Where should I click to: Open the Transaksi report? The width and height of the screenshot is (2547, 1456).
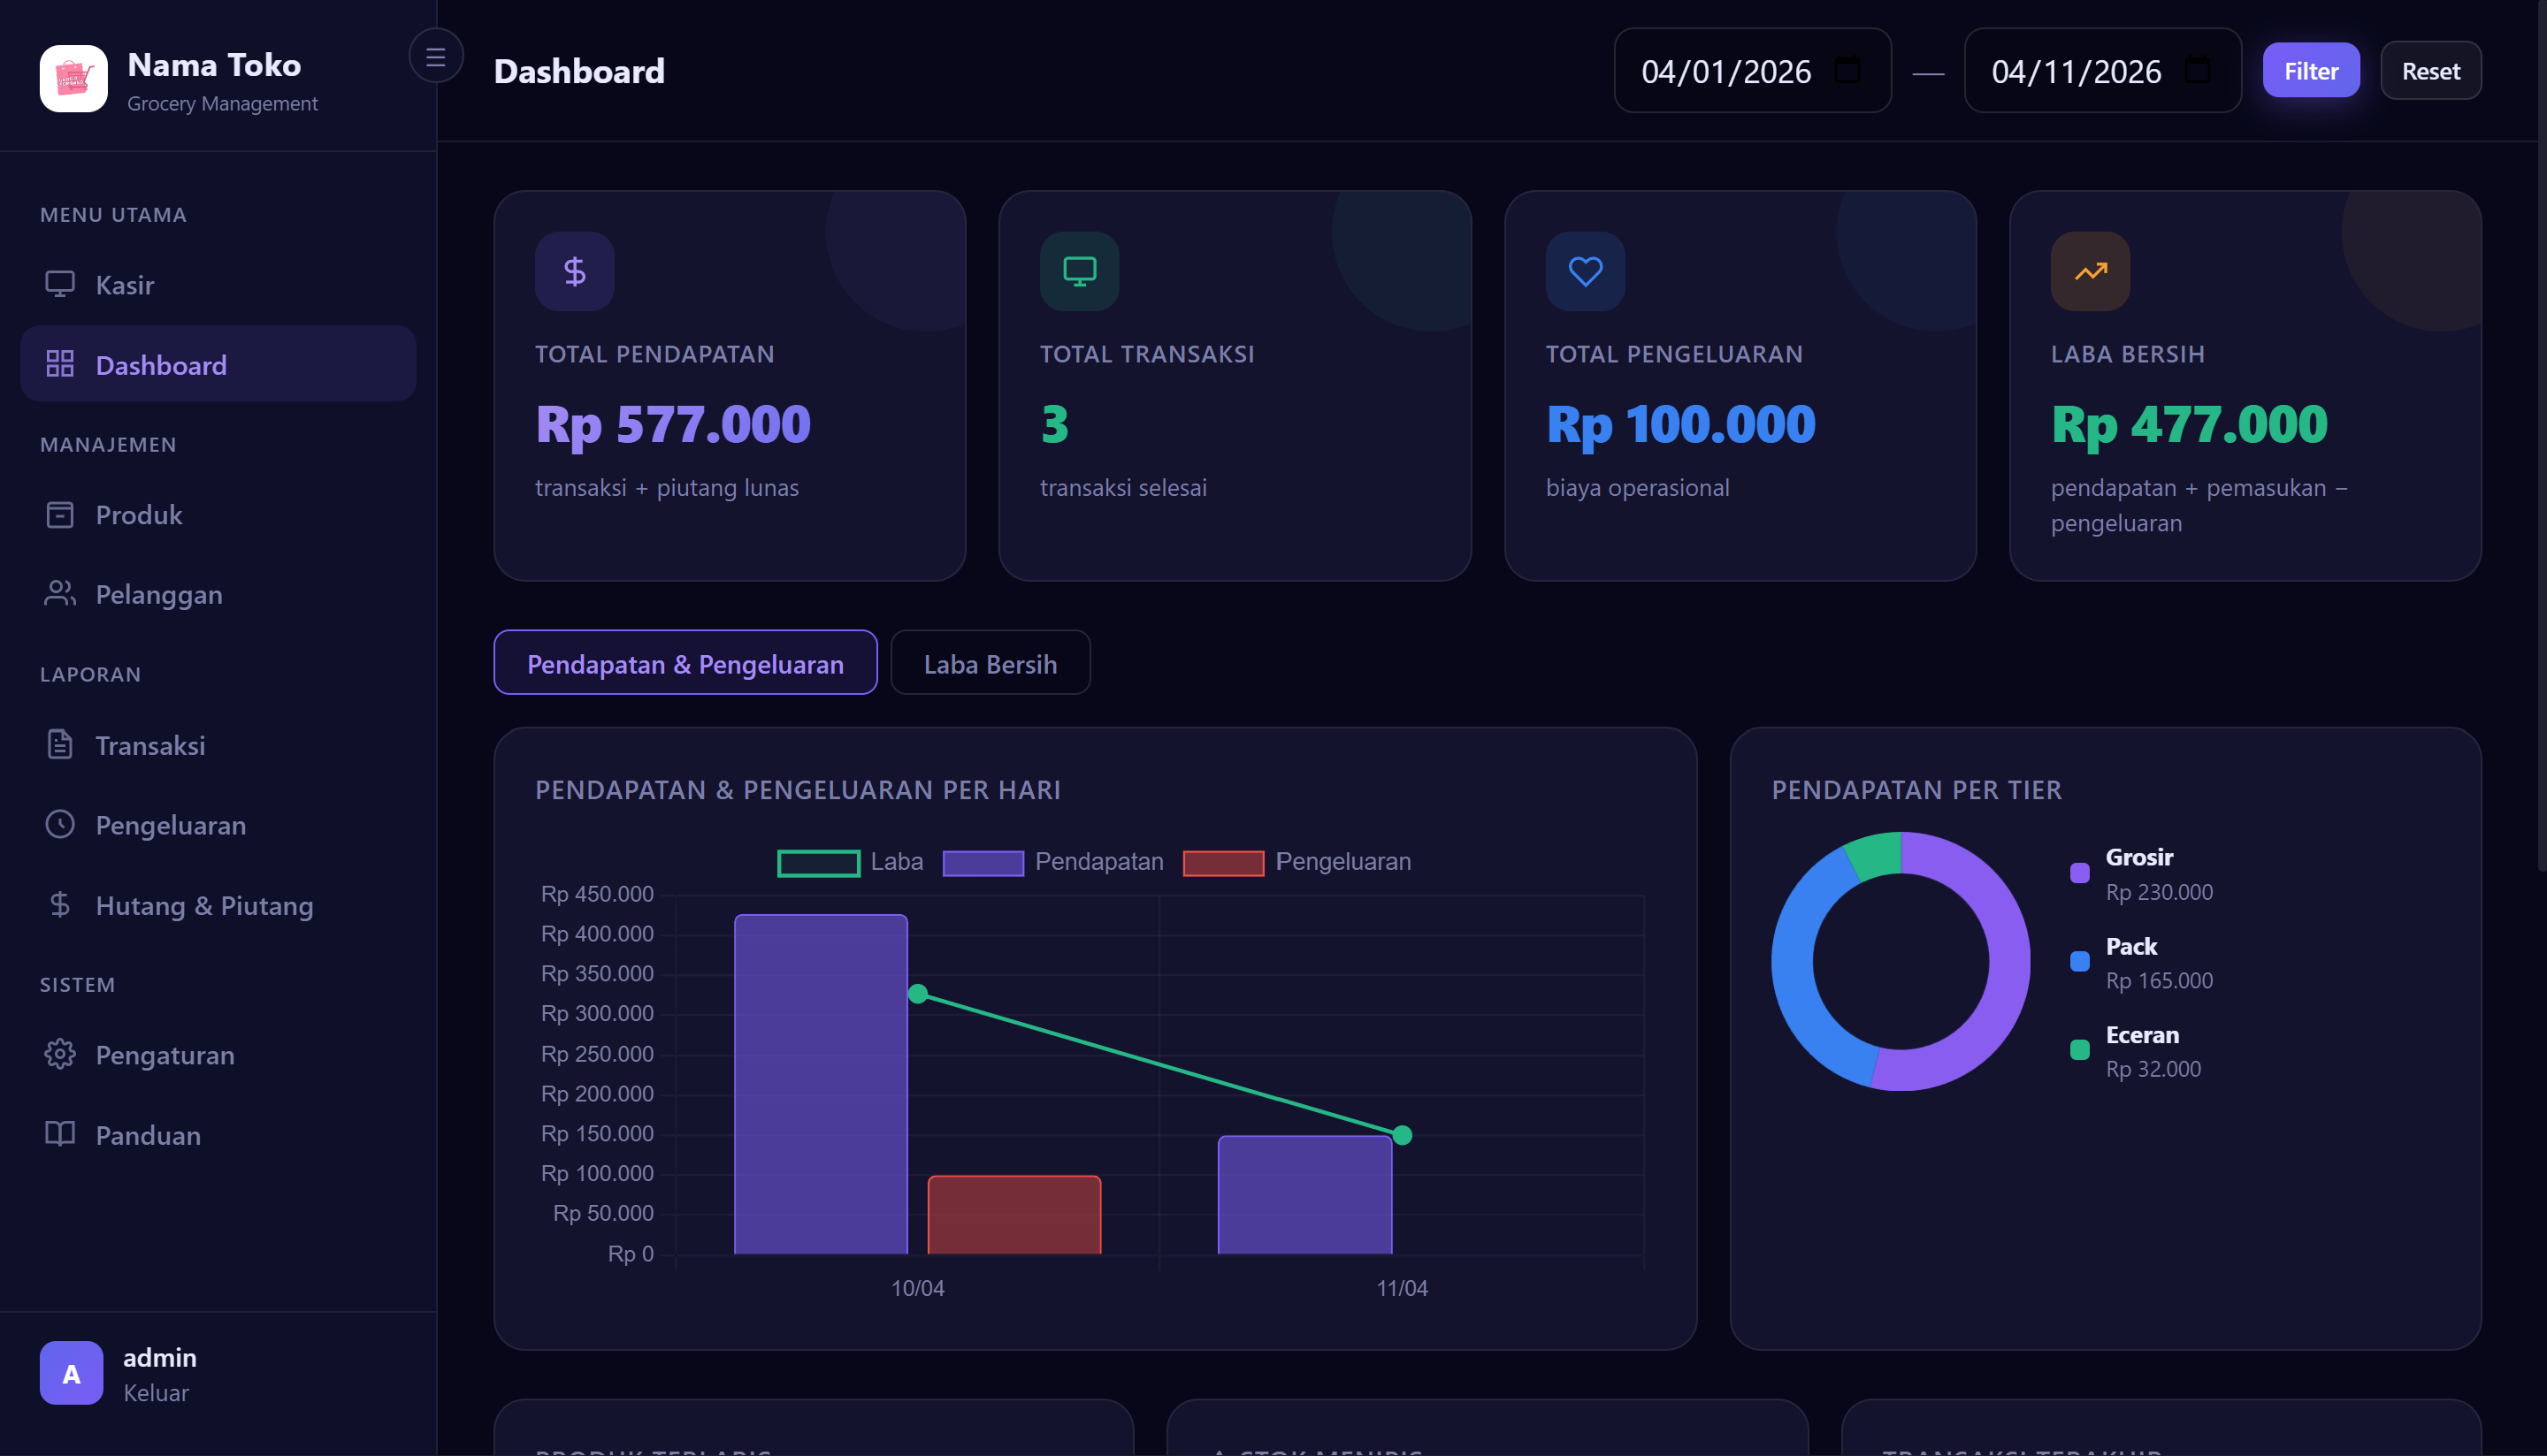coord(218,745)
